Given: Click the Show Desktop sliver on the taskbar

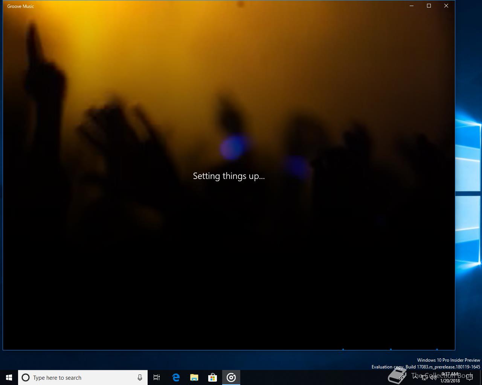Looking at the screenshot, I should [481, 377].
